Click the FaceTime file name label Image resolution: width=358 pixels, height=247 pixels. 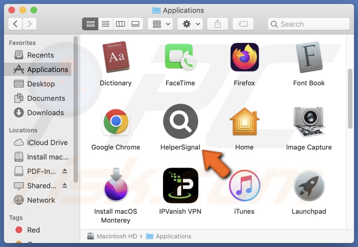click(x=180, y=83)
